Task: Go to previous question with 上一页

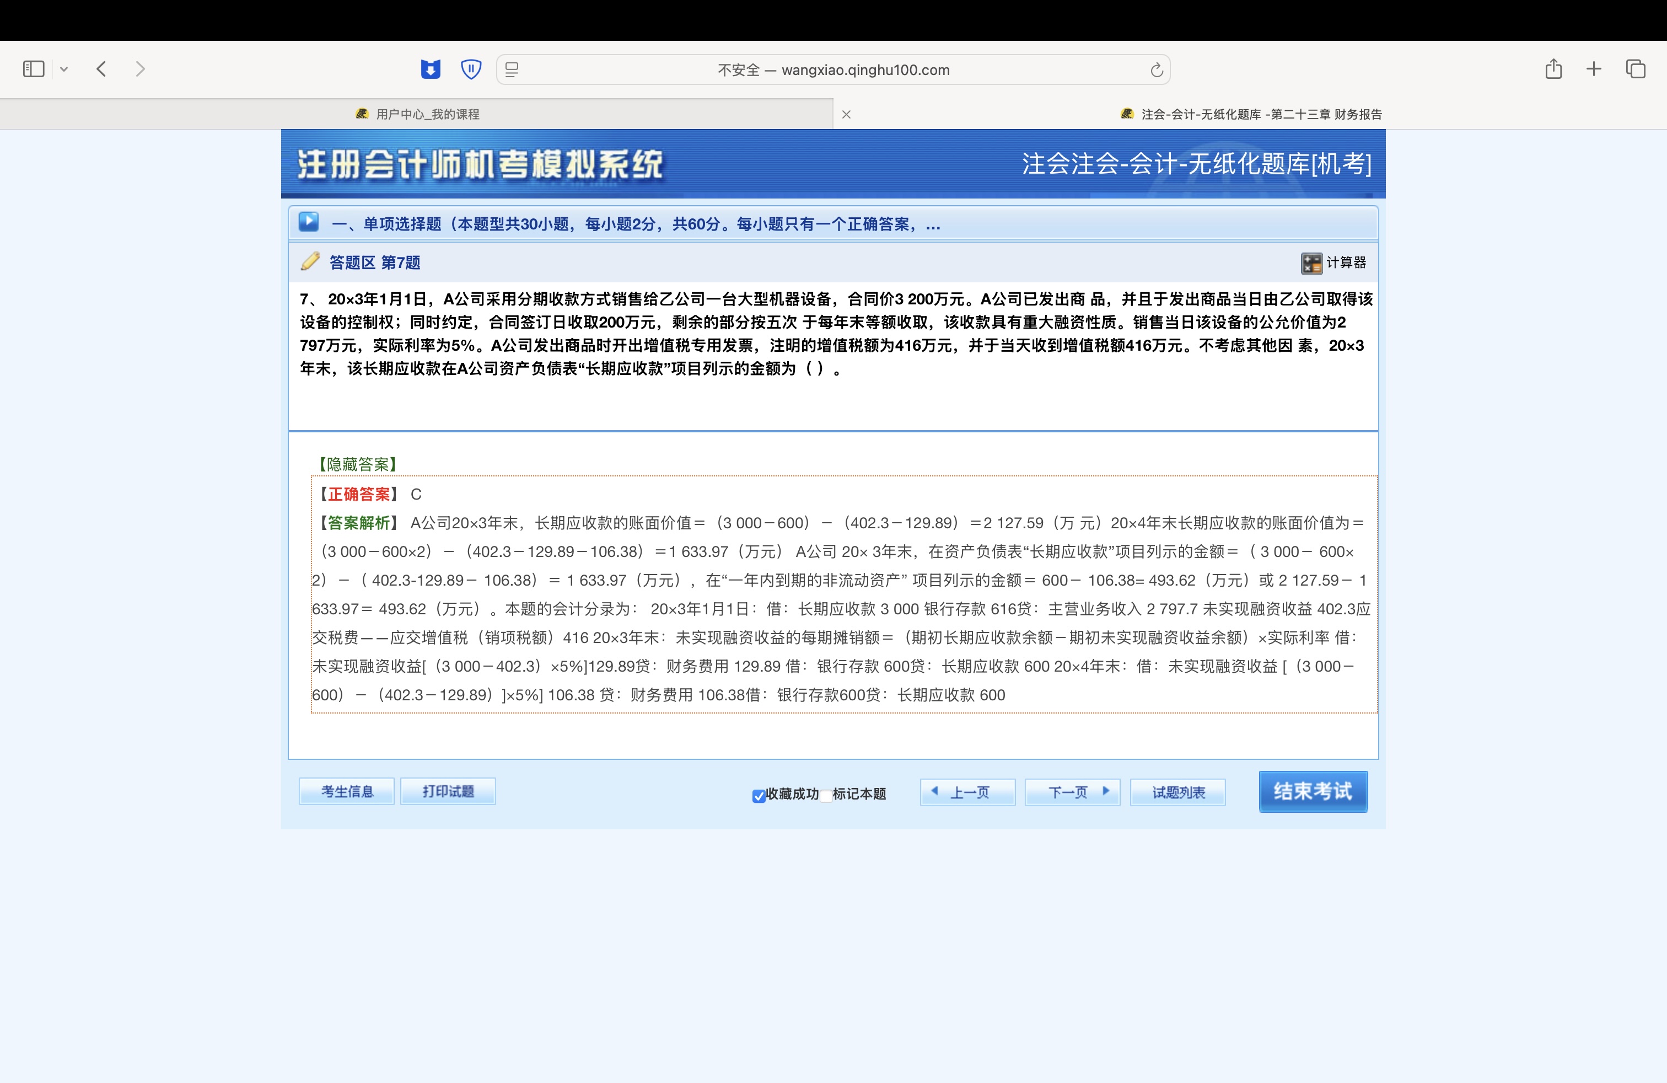Action: 968,792
